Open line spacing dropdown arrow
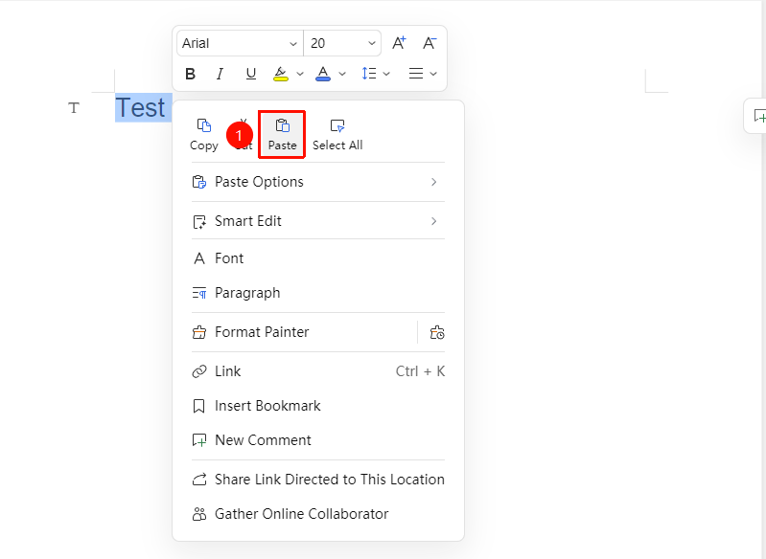This screenshot has height=559, width=766. (386, 74)
